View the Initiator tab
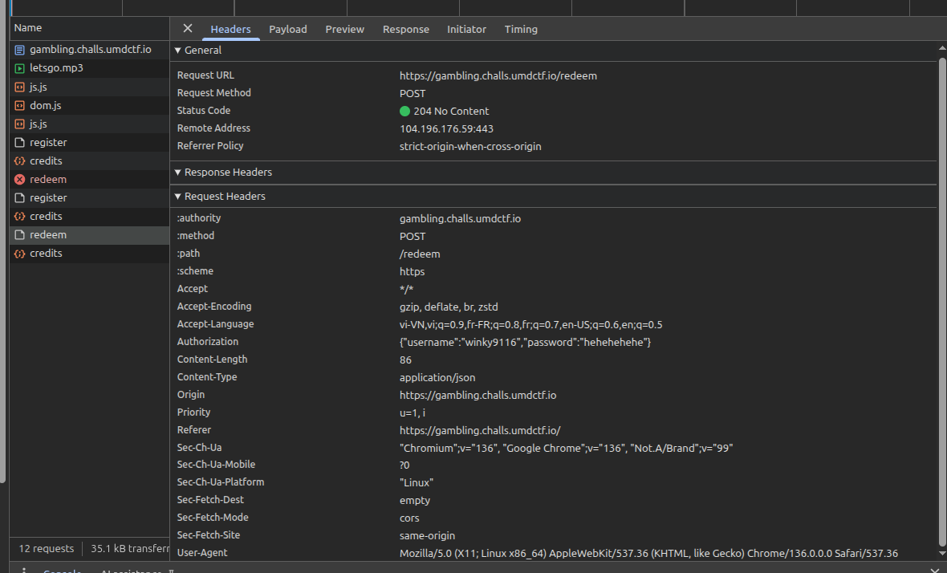The image size is (947, 573). [466, 29]
